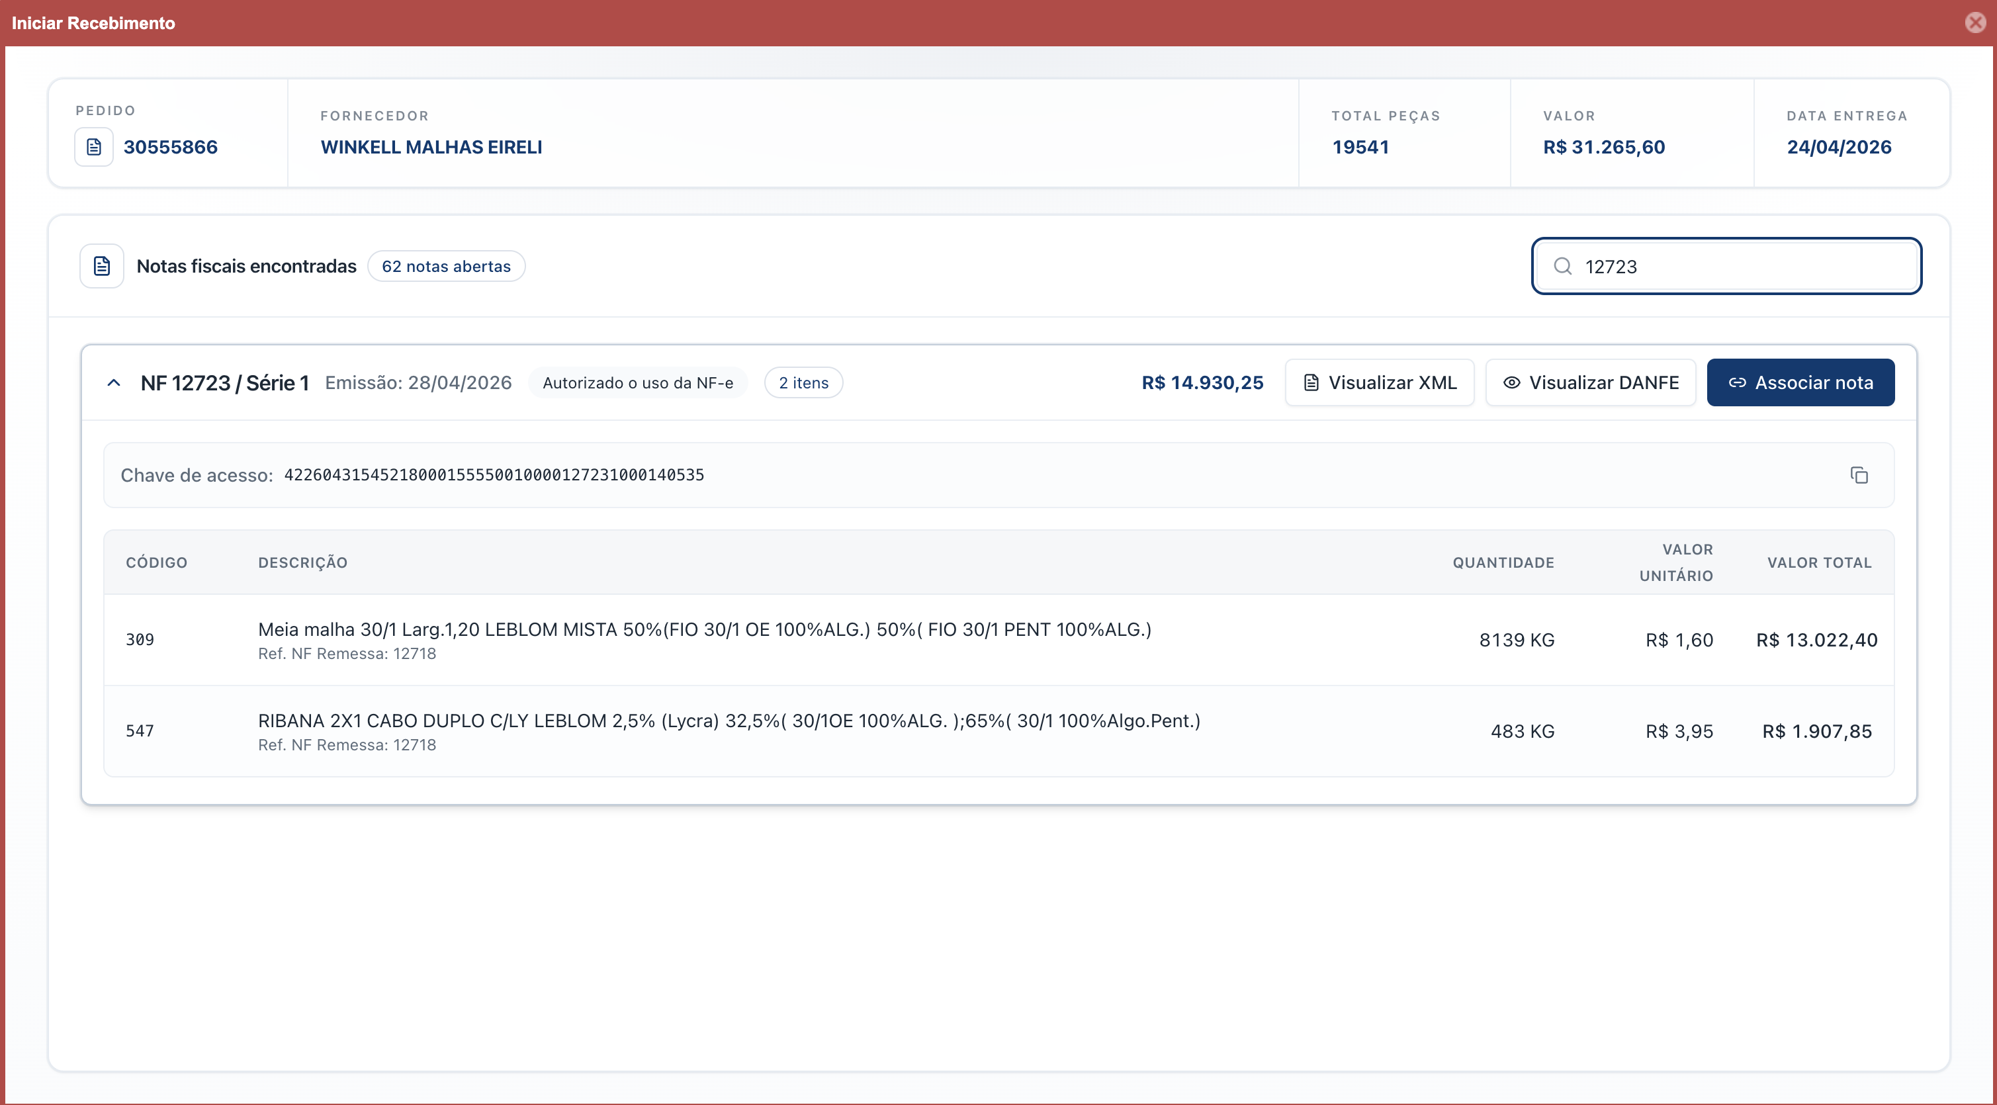The height and width of the screenshot is (1105, 1997).
Task: Open the Visualizar DANFE button
Action: click(1590, 382)
